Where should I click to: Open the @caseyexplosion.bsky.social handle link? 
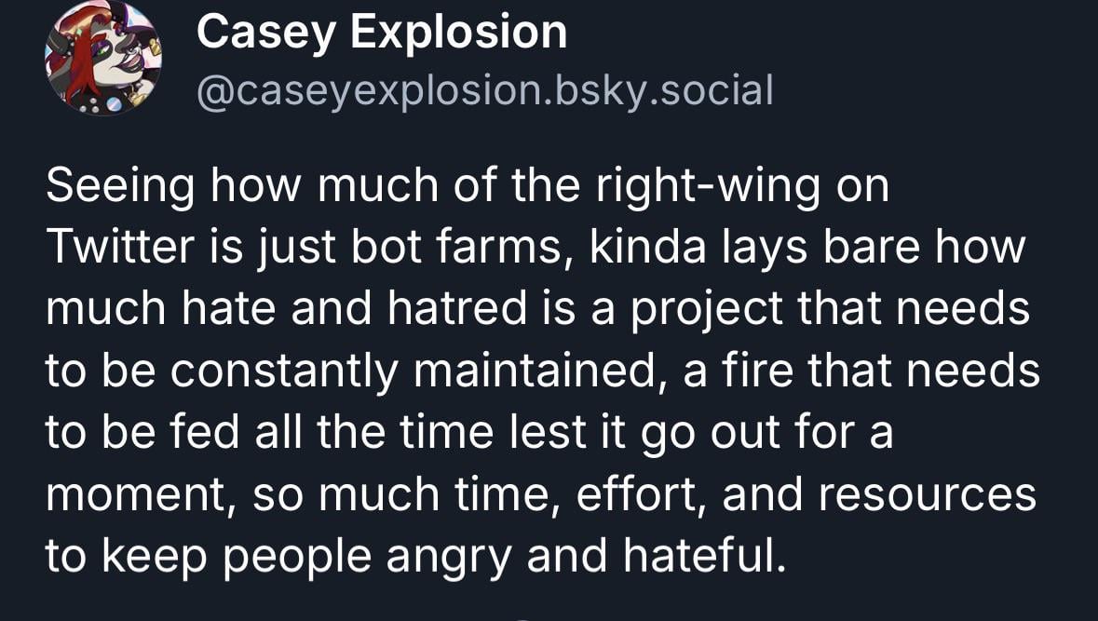tap(484, 90)
